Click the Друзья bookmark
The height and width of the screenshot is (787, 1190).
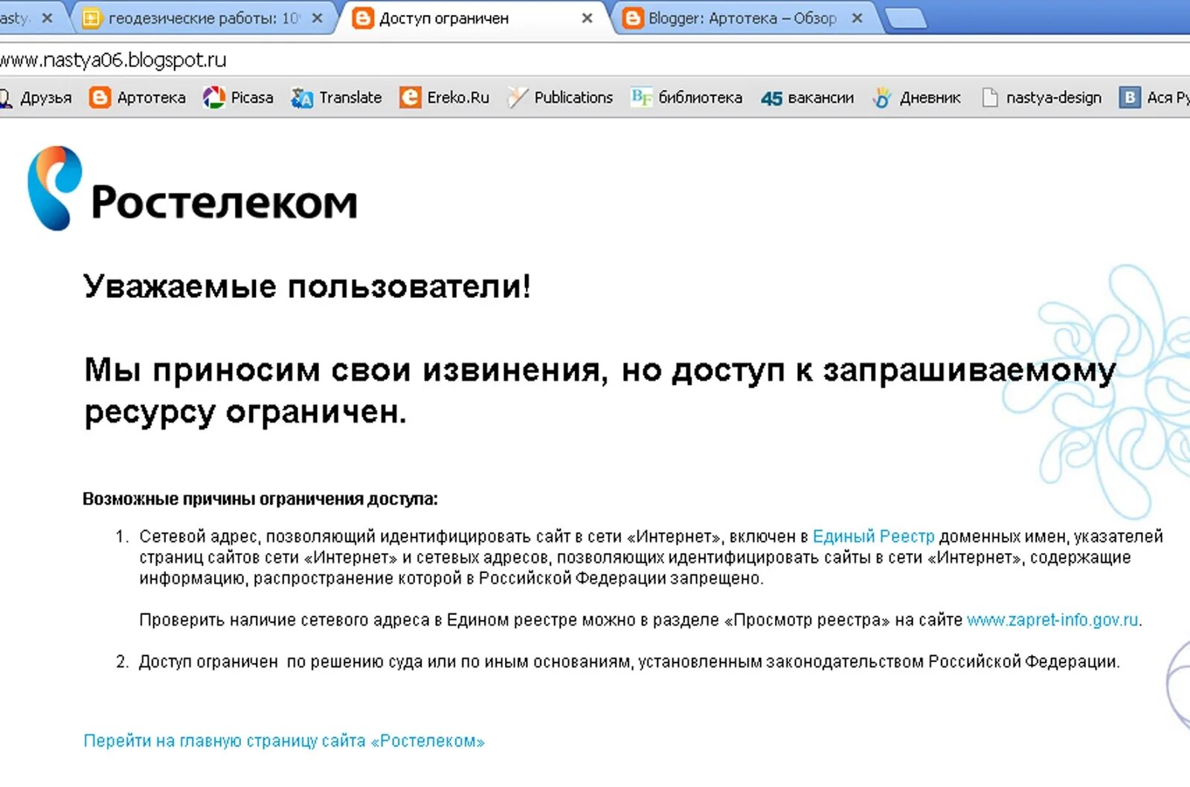tap(36, 97)
